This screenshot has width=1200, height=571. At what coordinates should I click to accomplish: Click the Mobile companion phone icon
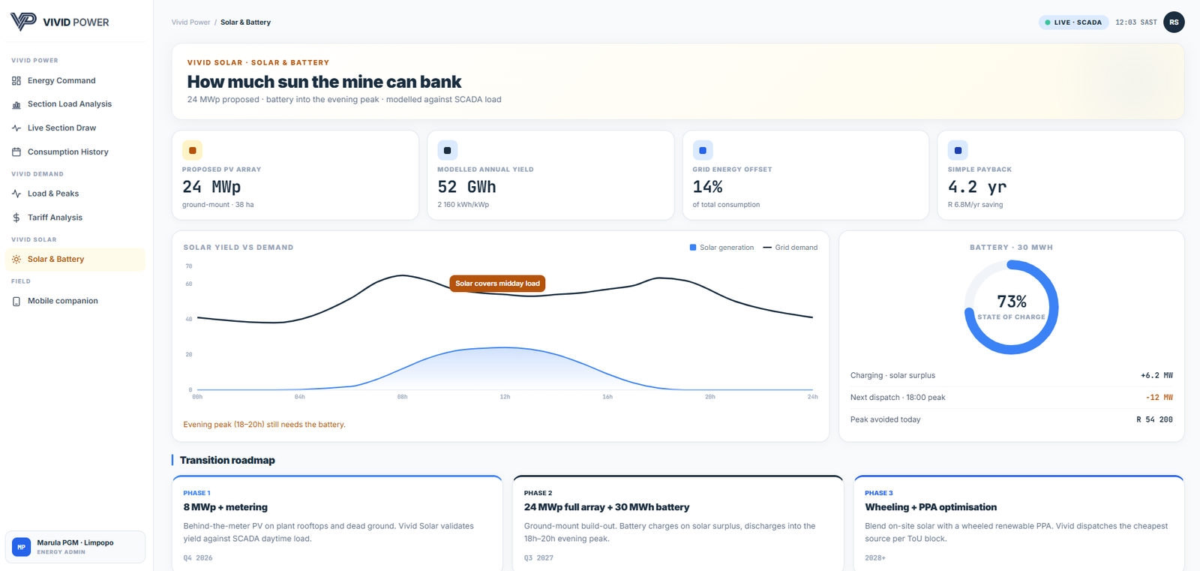16,302
